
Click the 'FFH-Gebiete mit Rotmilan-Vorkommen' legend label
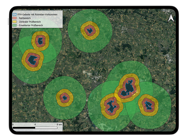tap(39, 15)
